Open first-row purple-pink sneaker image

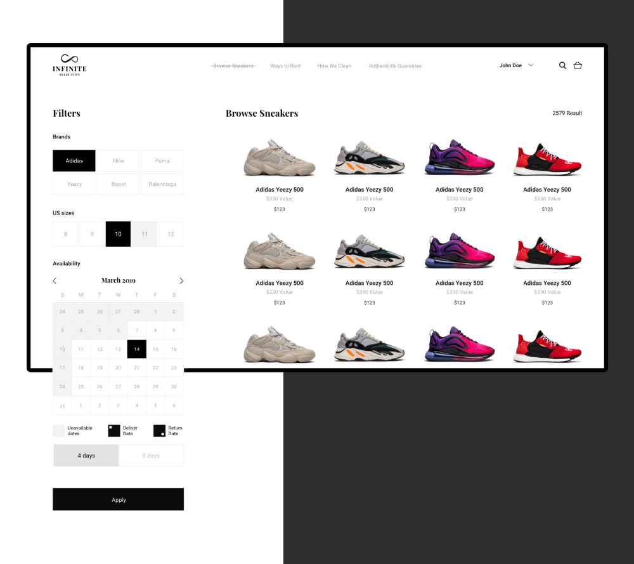tap(459, 158)
